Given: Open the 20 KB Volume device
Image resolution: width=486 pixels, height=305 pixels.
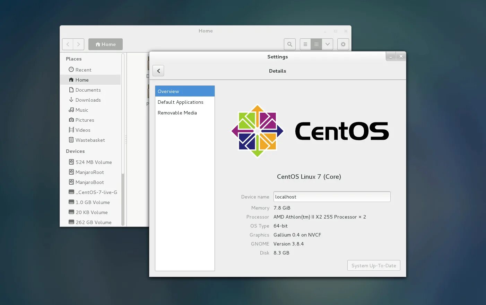Looking at the screenshot, I should pyautogui.click(x=90, y=212).
